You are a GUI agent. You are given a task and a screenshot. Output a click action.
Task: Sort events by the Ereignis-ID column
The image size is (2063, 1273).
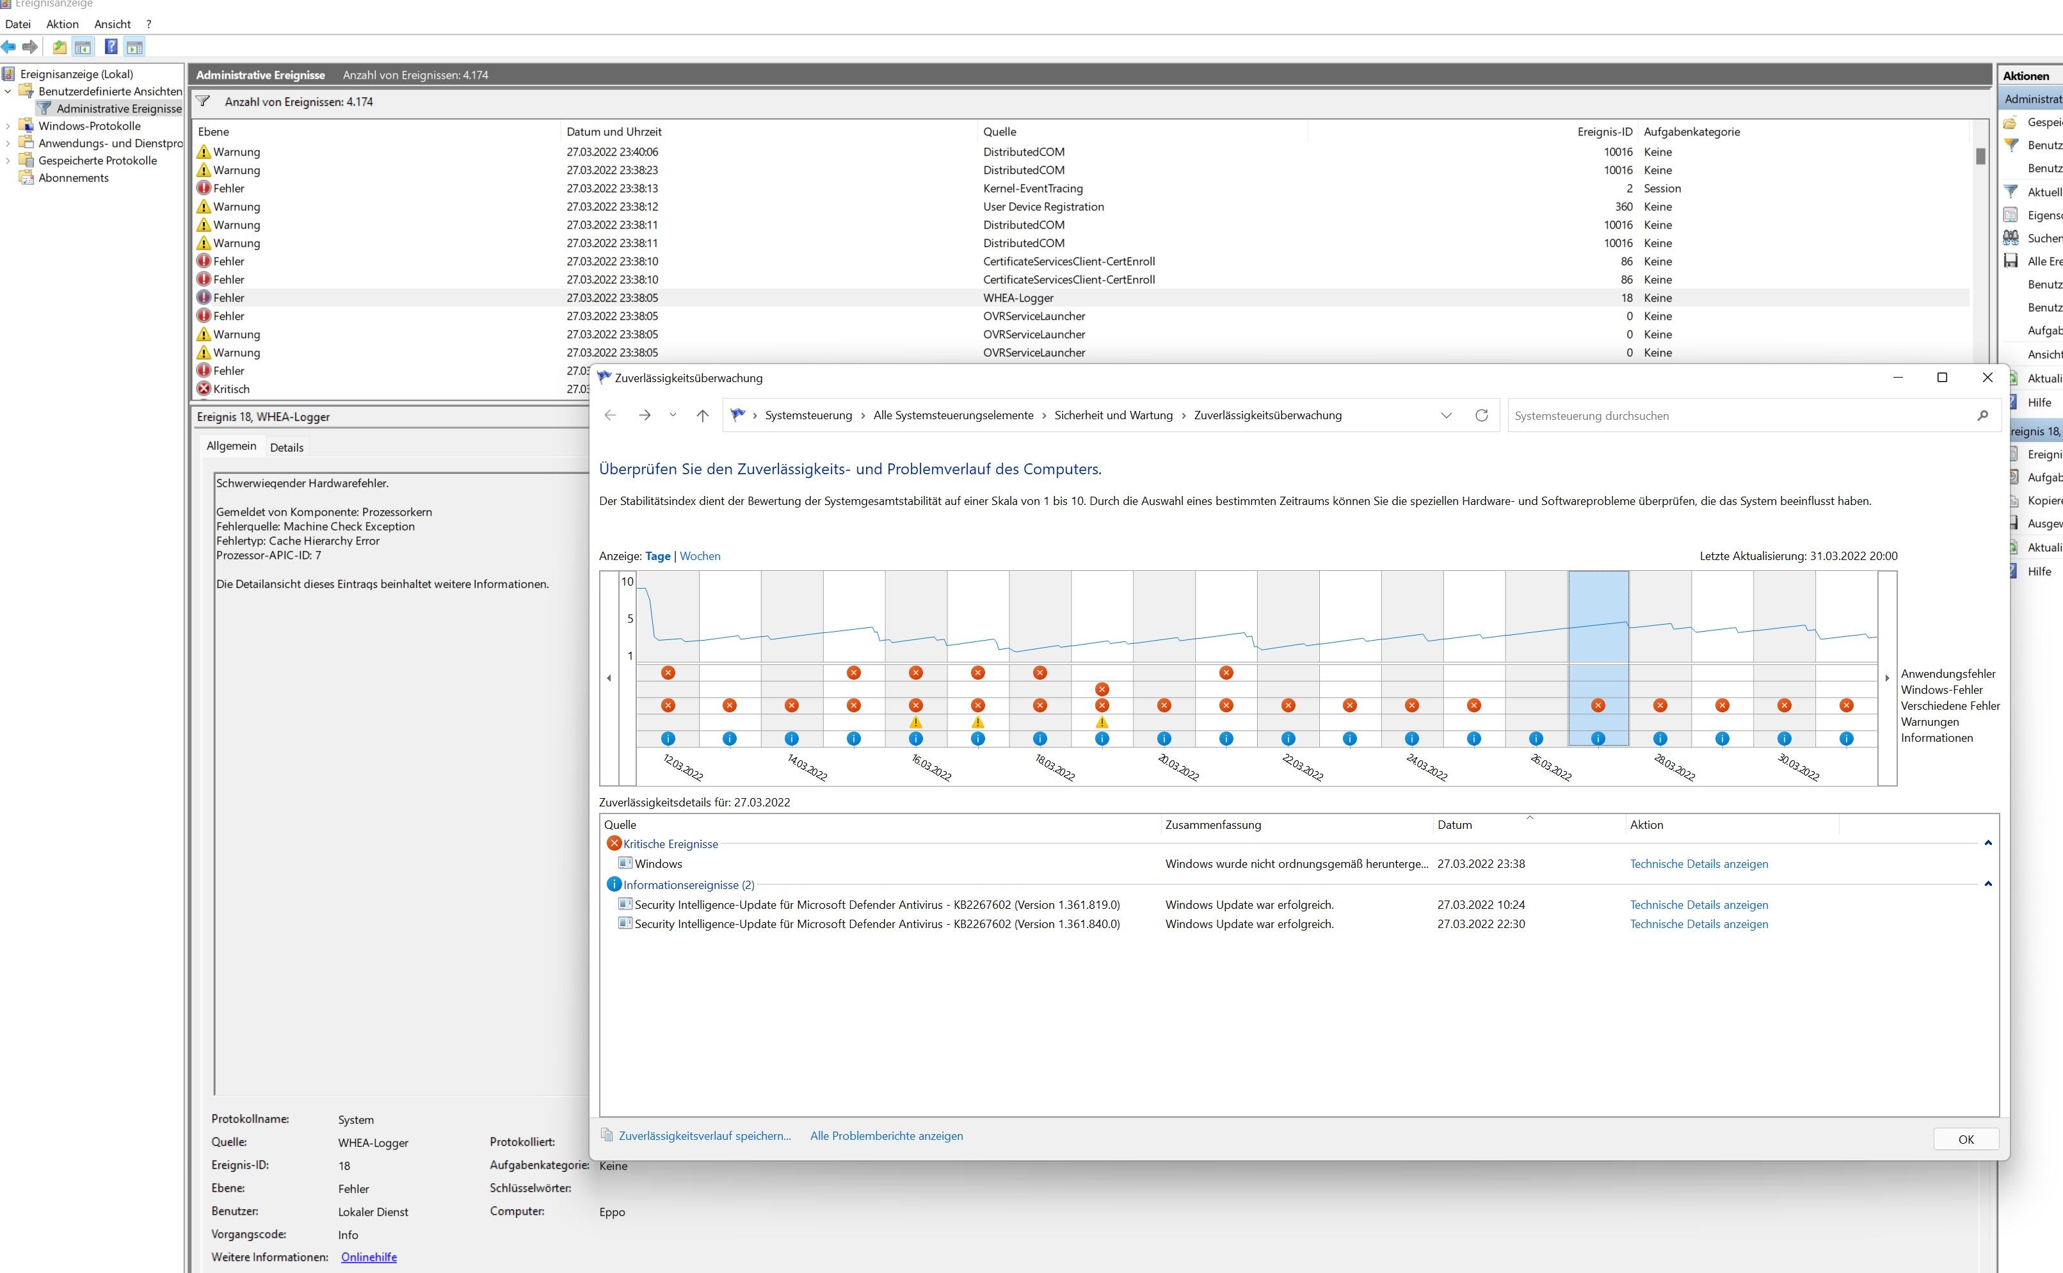[x=1472, y=131]
